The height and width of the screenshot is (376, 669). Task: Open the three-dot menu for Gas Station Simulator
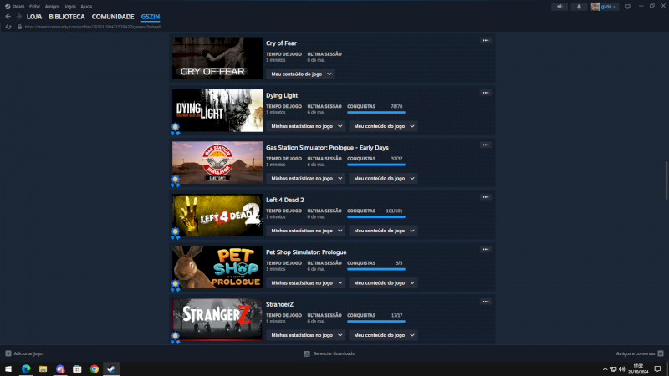(486, 145)
